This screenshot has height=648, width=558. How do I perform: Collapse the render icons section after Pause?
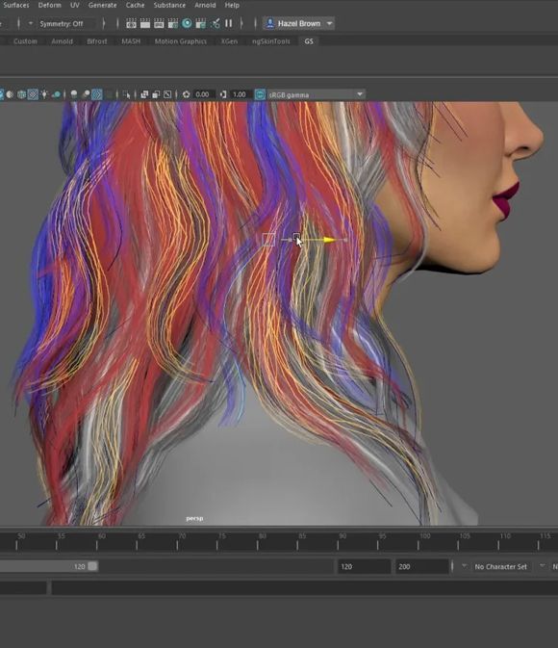[x=241, y=23]
